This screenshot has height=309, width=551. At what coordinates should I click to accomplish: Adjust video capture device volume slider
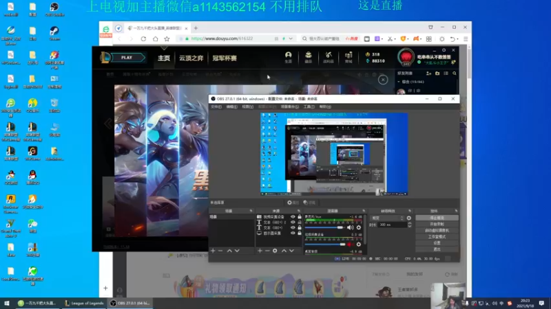point(325,244)
